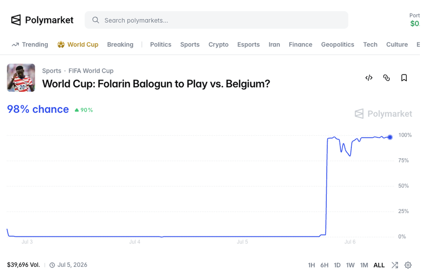Screen dimensions: 426x277
Task: Switch to 1W time range
Action: click(x=350, y=265)
